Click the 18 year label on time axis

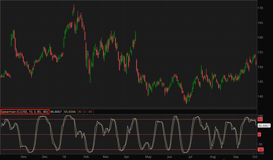click(x=64, y=157)
